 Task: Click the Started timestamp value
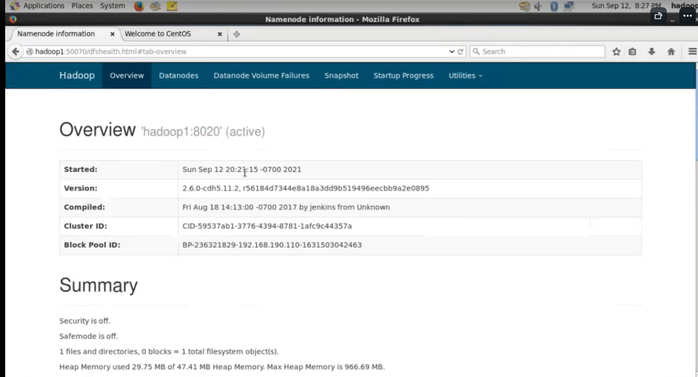coord(241,170)
